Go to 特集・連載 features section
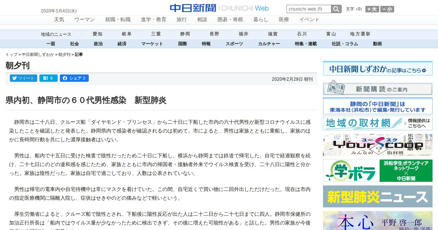438x230 pixels. [x=306, y=44]
